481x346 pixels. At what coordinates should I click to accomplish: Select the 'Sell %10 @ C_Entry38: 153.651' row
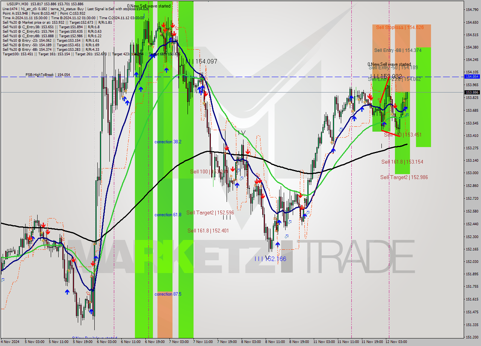[x=51, y=27]
